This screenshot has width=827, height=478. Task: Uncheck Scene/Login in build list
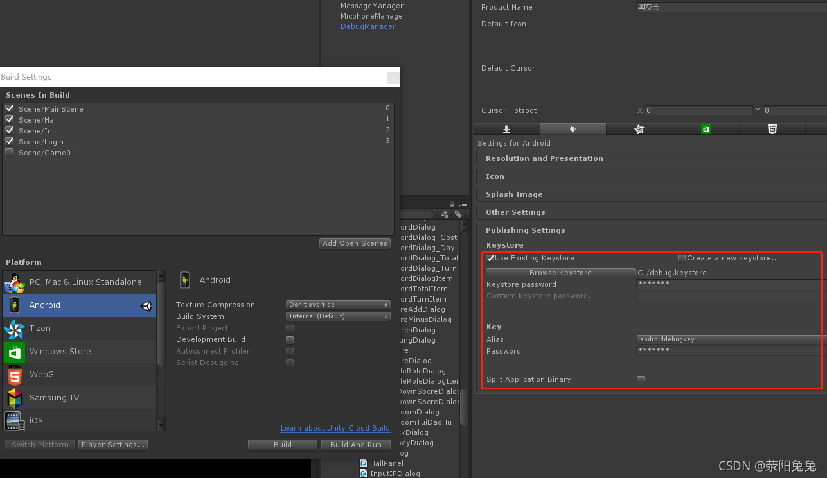tap(10, 141)
